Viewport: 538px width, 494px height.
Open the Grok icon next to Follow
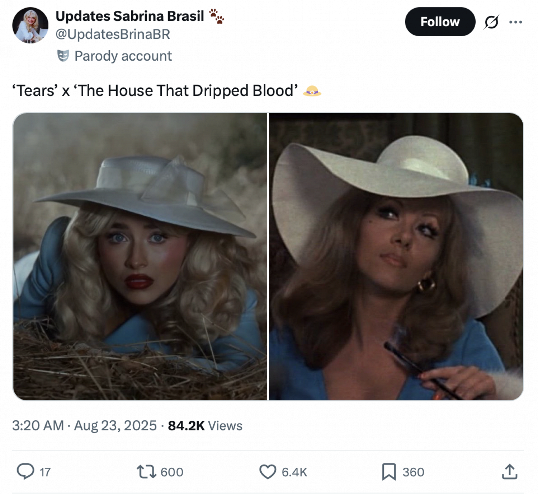click(491, 22)
